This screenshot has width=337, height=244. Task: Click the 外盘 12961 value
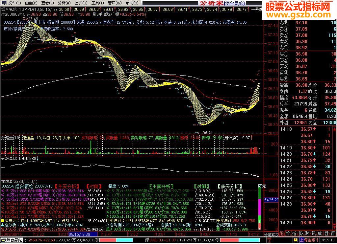(x=301, y=122)
